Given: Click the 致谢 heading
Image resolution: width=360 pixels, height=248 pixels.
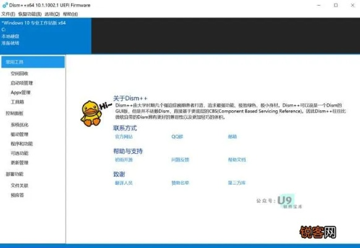Looking at the screenshot, I should (x=119, y=174).
